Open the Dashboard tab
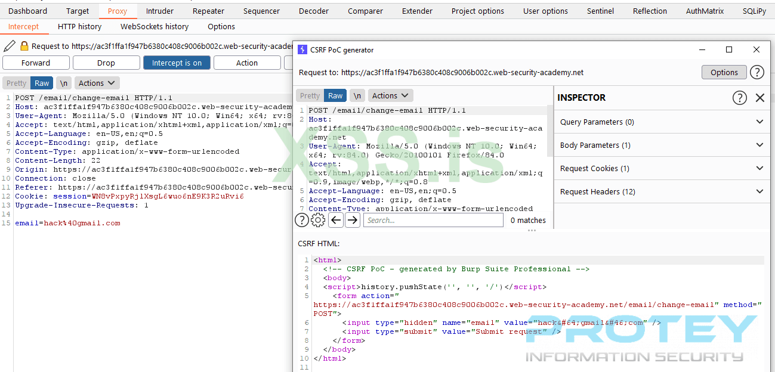Image resolution: width=775 pixels, height=372 pixels. (x=27, y=11)
